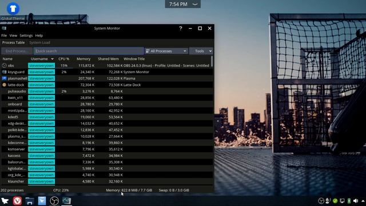Click the latte-dock process icon
This screenshot has height=206, width=366.
point(4,85)
